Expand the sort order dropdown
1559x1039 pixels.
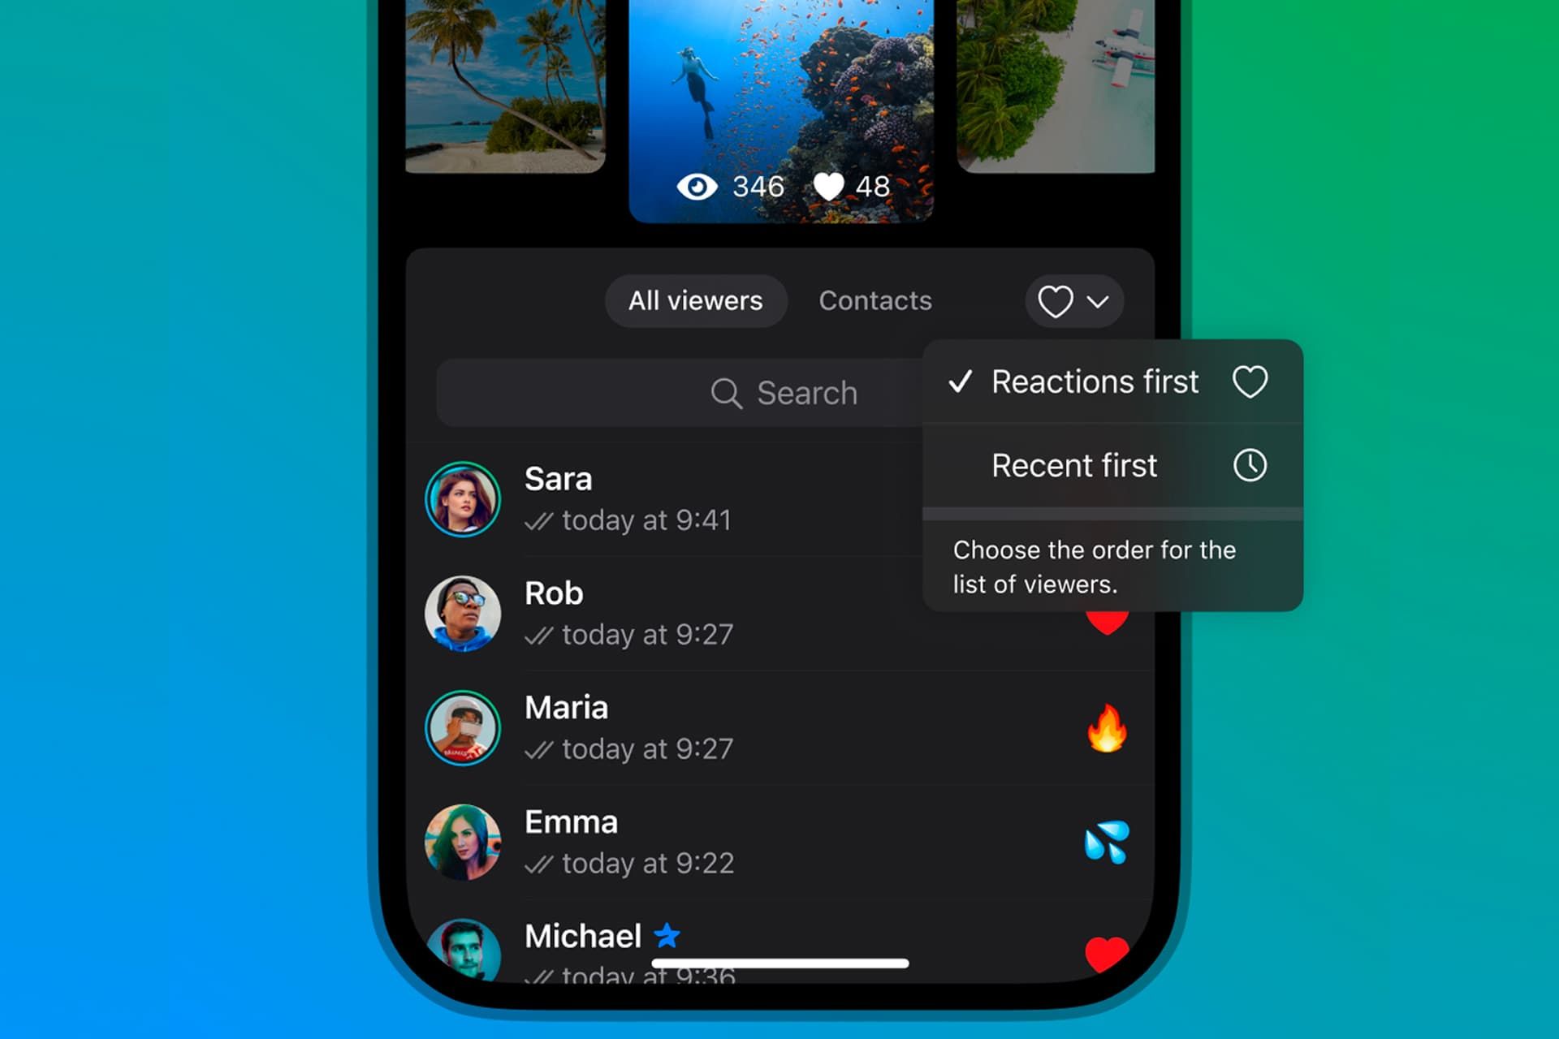(x=1067, y=300)
